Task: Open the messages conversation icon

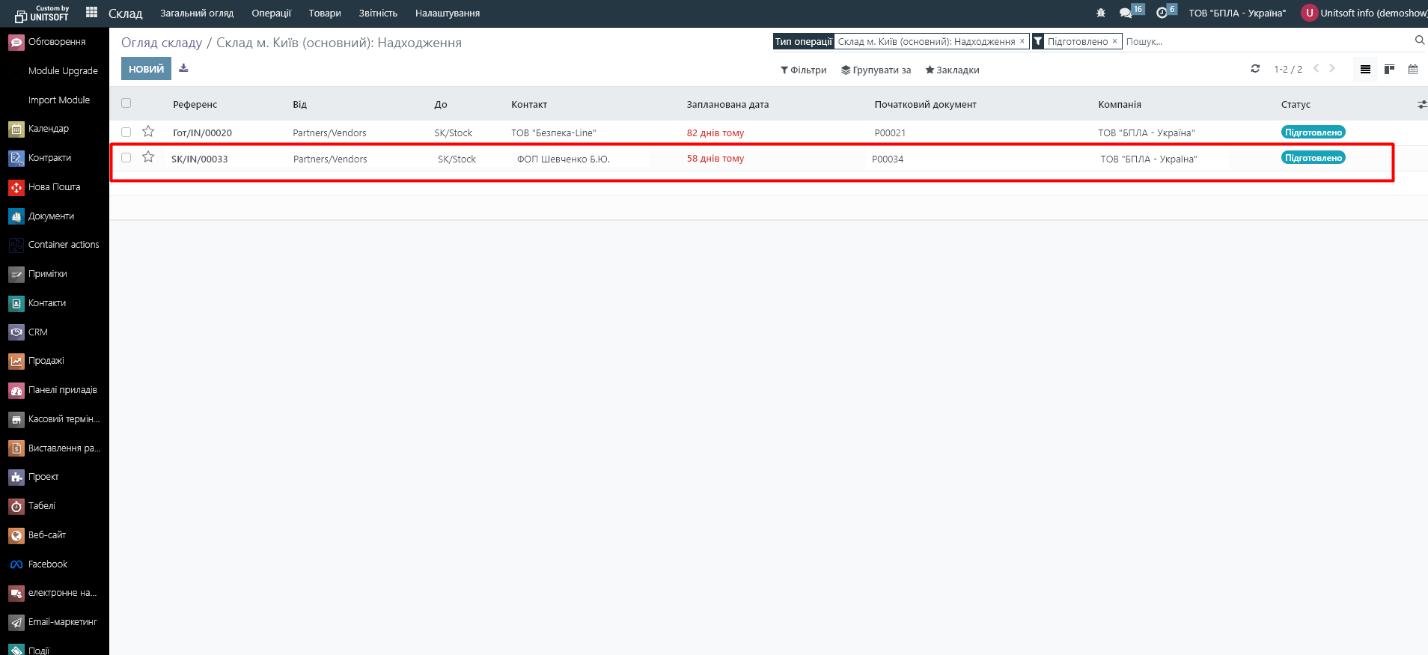Action: (x=1126, y=13)
